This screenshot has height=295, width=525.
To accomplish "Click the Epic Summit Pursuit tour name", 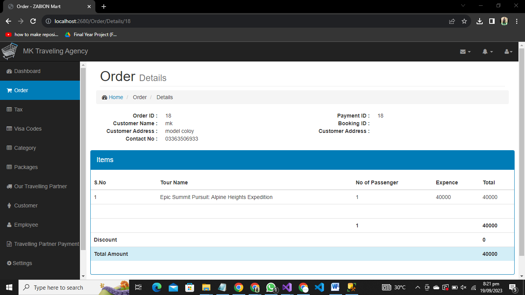I will click(x=216, y=197).
